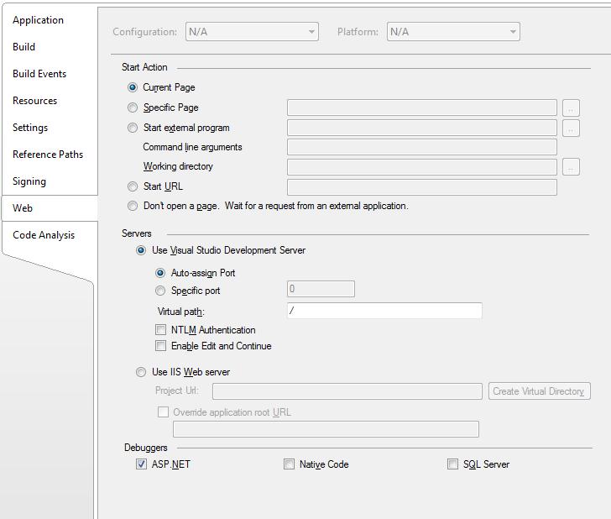Switch to the Application tab
611x519 pixels.
(x=39, y=20)
